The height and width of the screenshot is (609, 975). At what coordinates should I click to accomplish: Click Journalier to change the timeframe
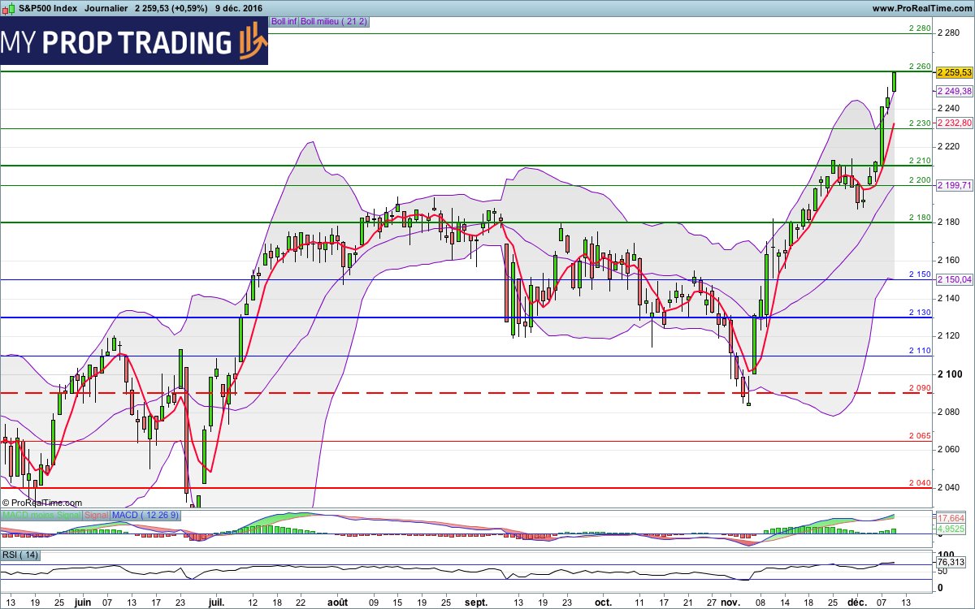106,8
